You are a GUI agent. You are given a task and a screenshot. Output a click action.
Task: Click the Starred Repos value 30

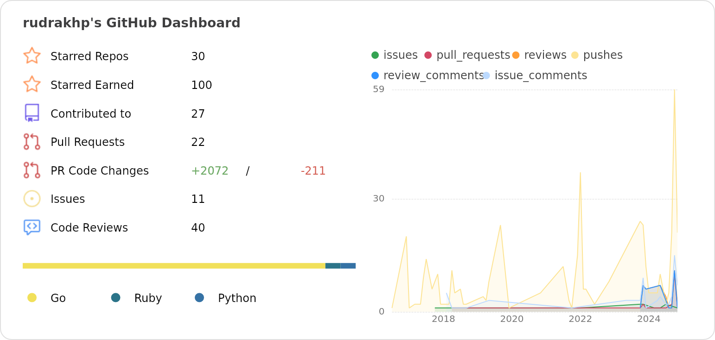(x=198, y=57)
